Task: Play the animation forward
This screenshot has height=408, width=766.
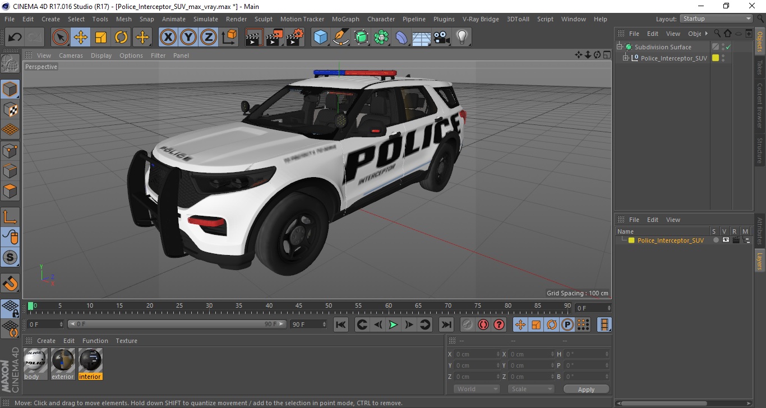Action: [393, 324]
